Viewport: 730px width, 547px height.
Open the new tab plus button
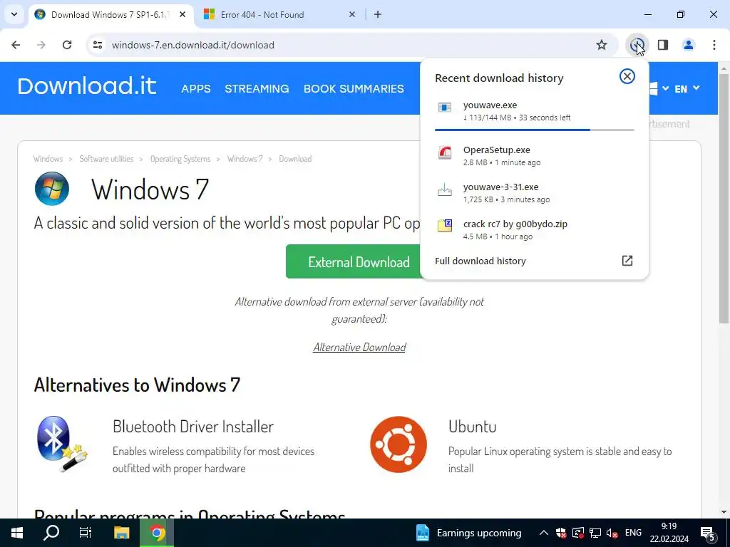tap(378, 14)
